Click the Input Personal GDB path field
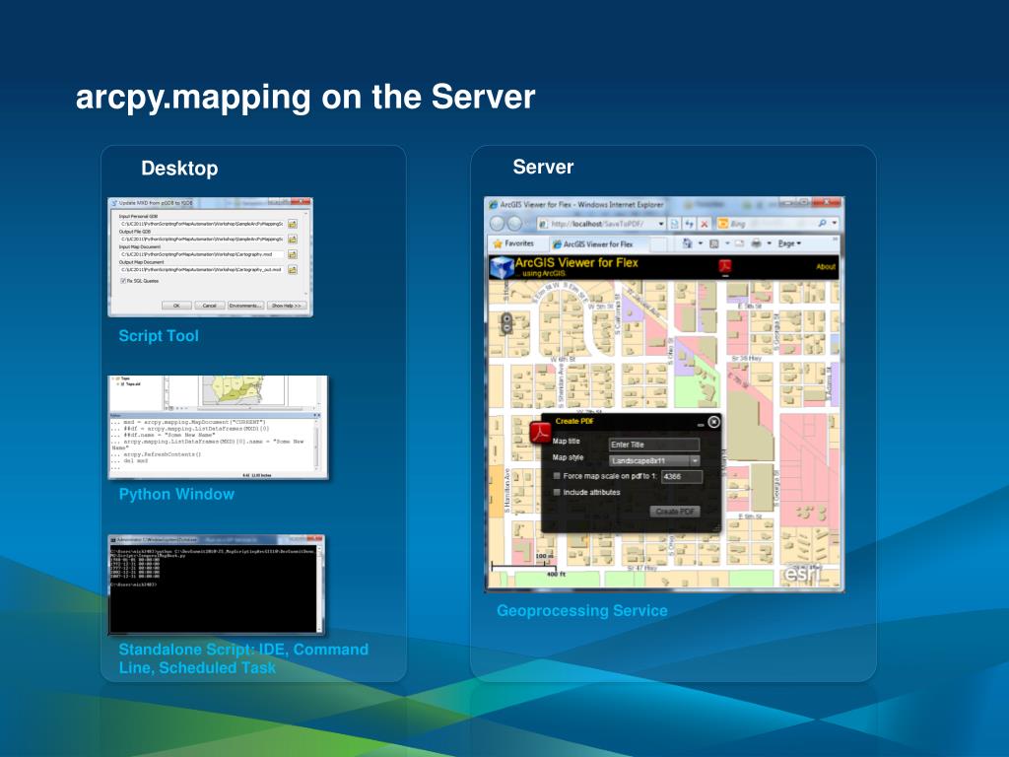 201,224
